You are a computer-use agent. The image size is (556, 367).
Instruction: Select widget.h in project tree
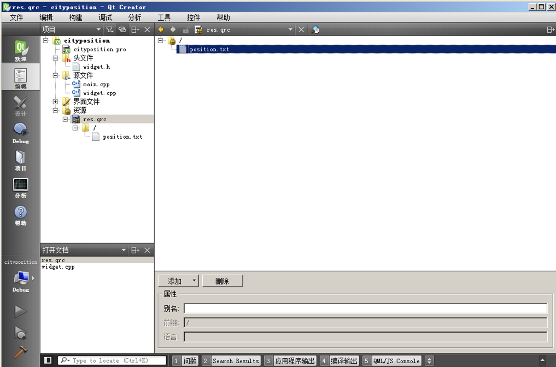[96, 67]
